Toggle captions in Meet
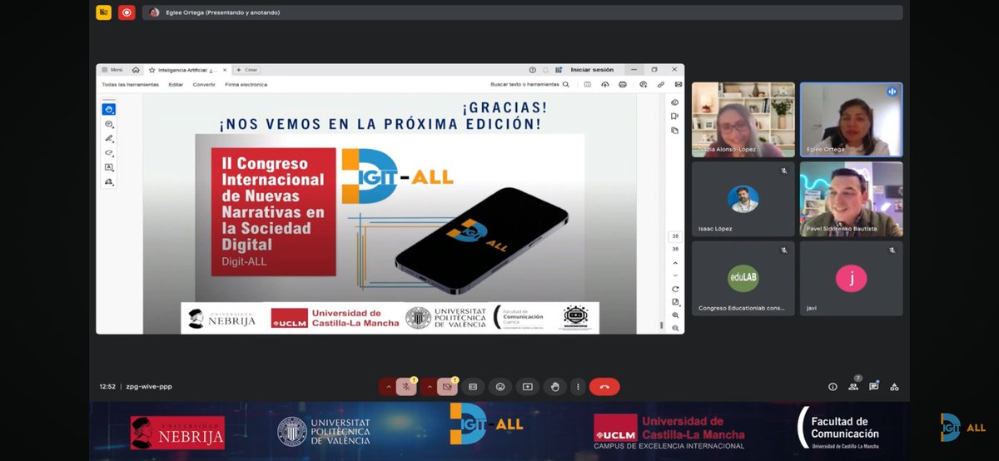 click(473, 386)
